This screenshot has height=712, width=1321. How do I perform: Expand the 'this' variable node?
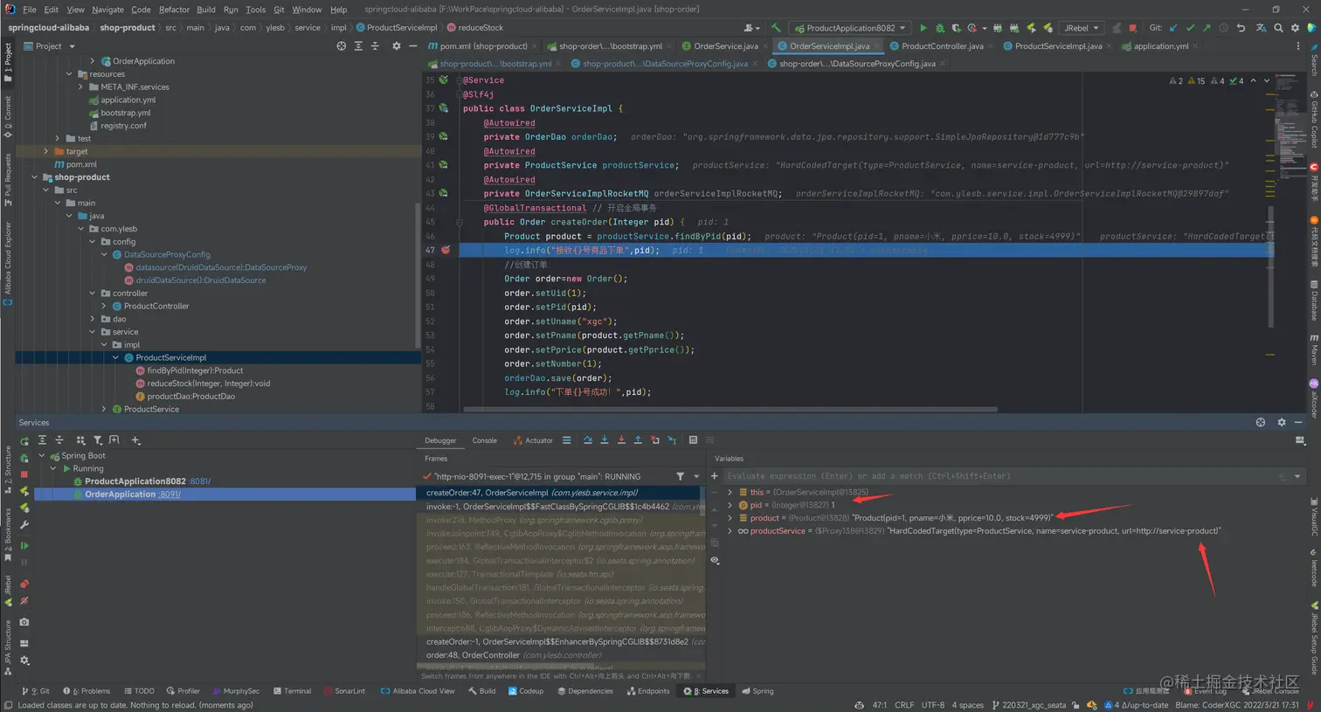[730, 492]
